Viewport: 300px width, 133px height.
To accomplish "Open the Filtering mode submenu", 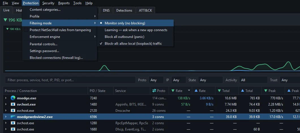I will pyautogui.click(x=59, y=23).
